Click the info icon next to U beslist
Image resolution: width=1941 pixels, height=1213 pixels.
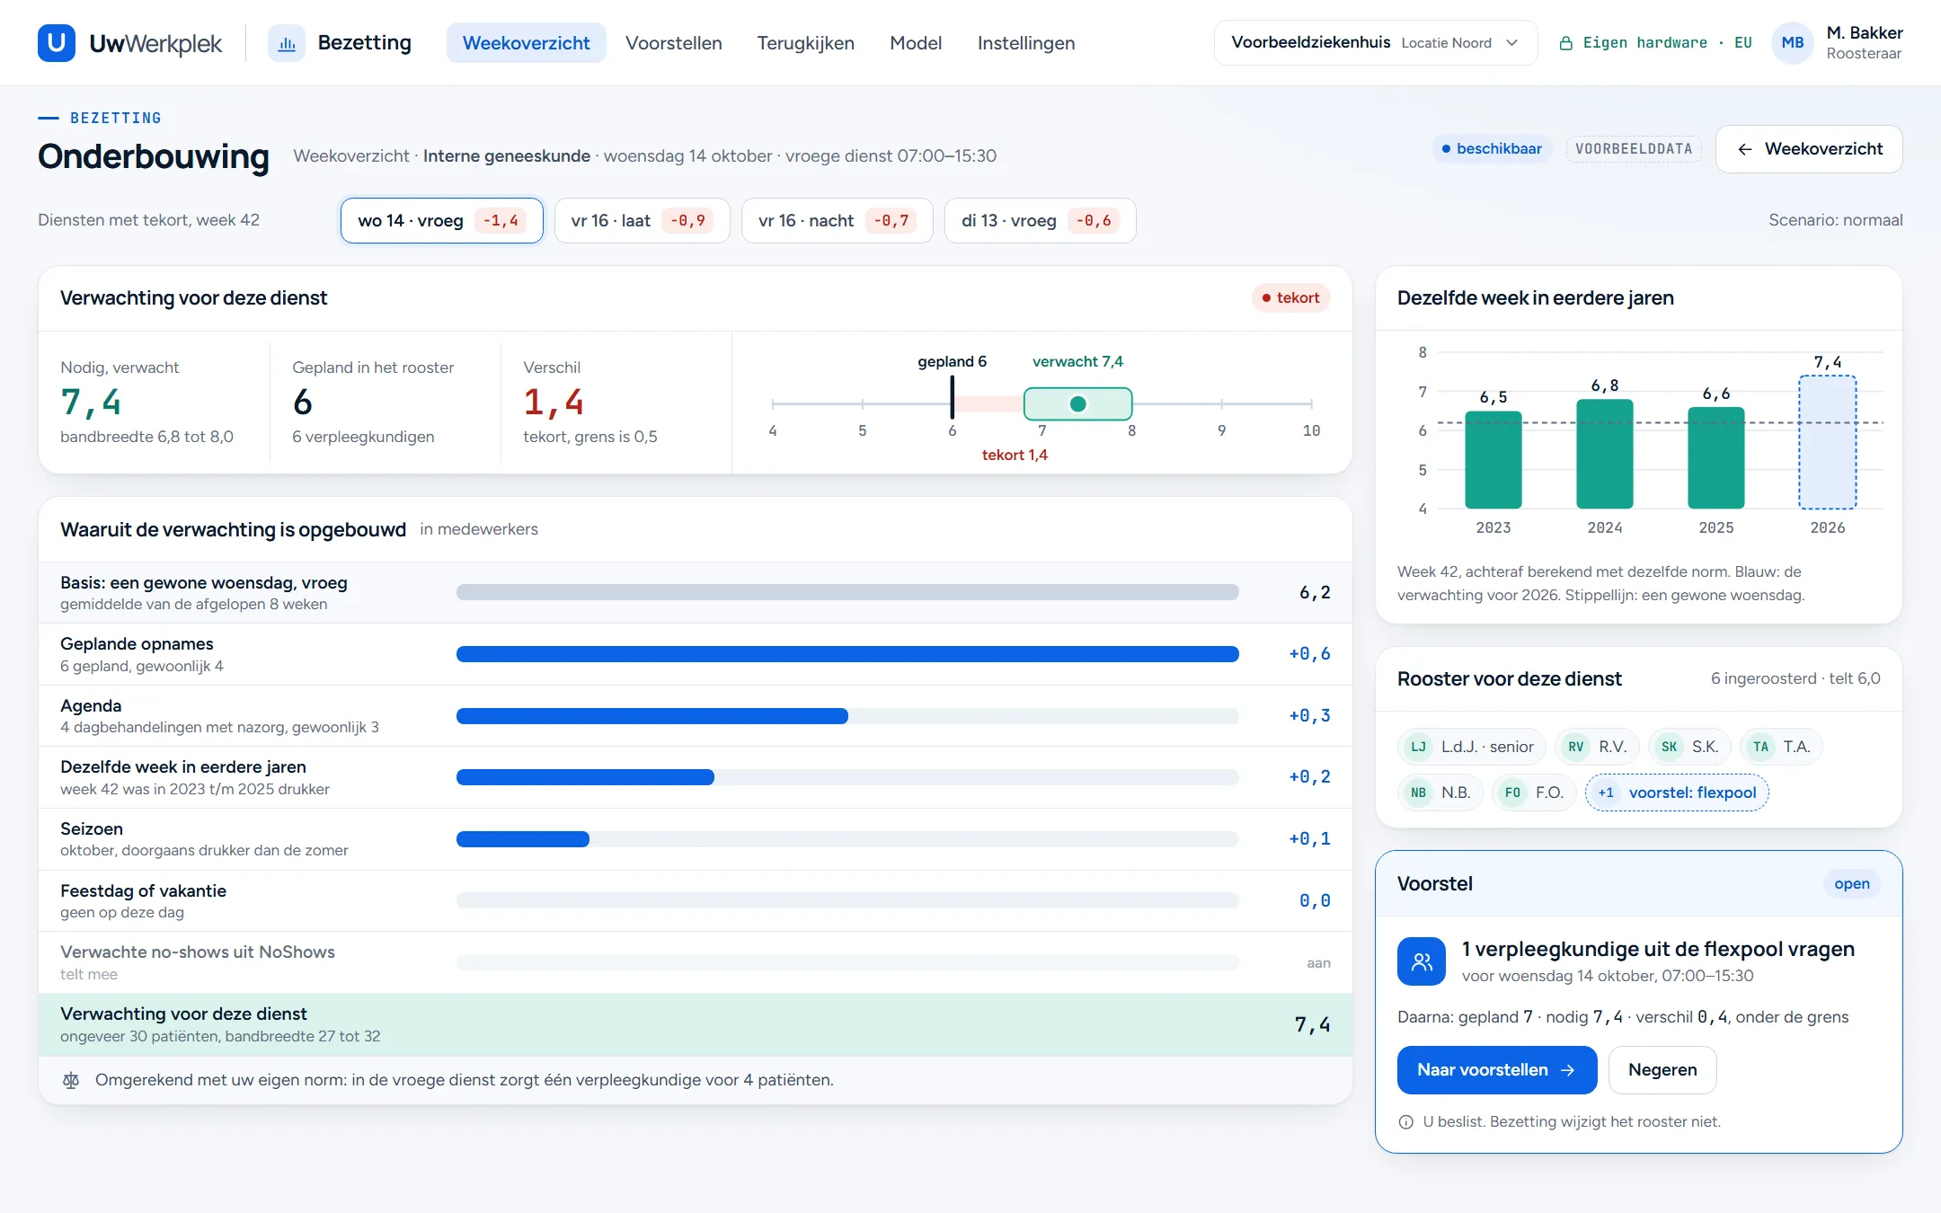click(x=1406, y=1122)
